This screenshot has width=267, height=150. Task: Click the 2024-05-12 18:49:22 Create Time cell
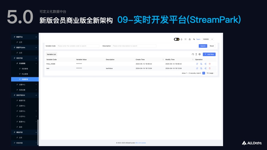[x=144, y=64]
